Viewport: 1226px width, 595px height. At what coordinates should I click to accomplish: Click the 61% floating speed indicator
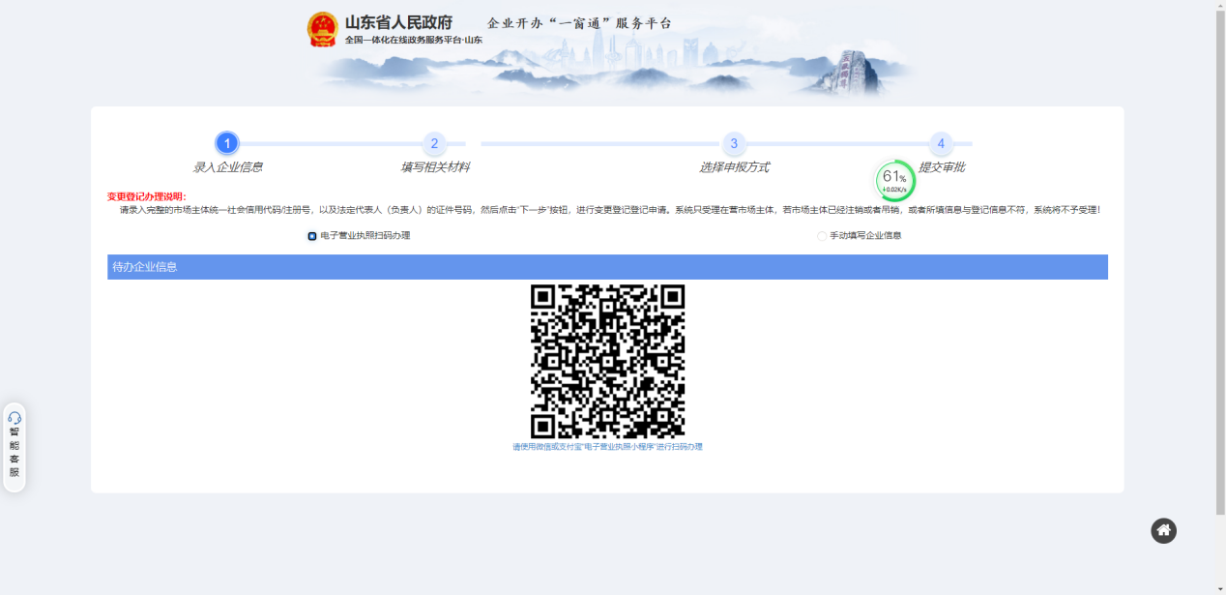(894, 181)
